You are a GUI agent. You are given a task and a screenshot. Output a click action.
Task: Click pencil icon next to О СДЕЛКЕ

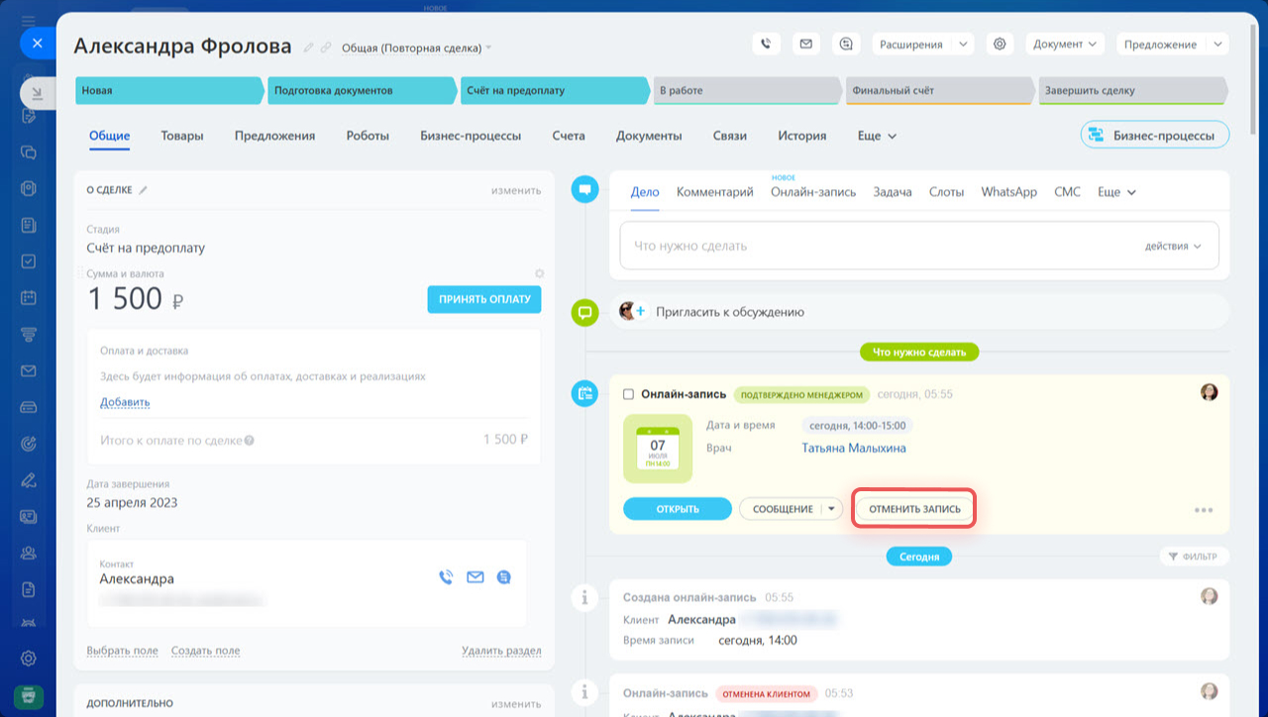pos(144,190)
